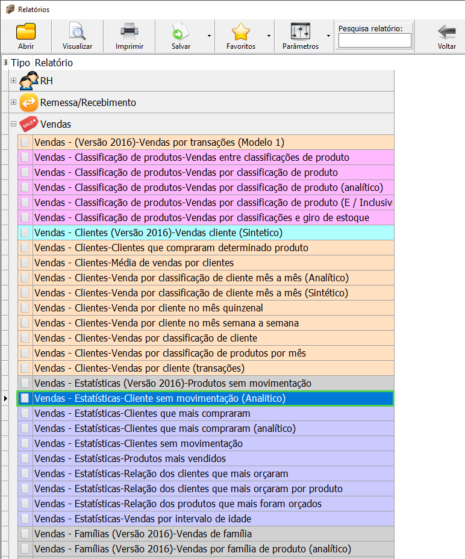The width and height of the screenshot is (465, 559).
Task: Select 'Relação dos produtos que mais foram orçados'
Action: 206,504
